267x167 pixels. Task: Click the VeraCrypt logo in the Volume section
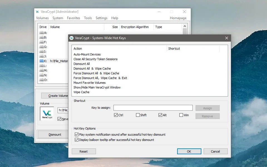pyautogui.click(x=47, y=114)
